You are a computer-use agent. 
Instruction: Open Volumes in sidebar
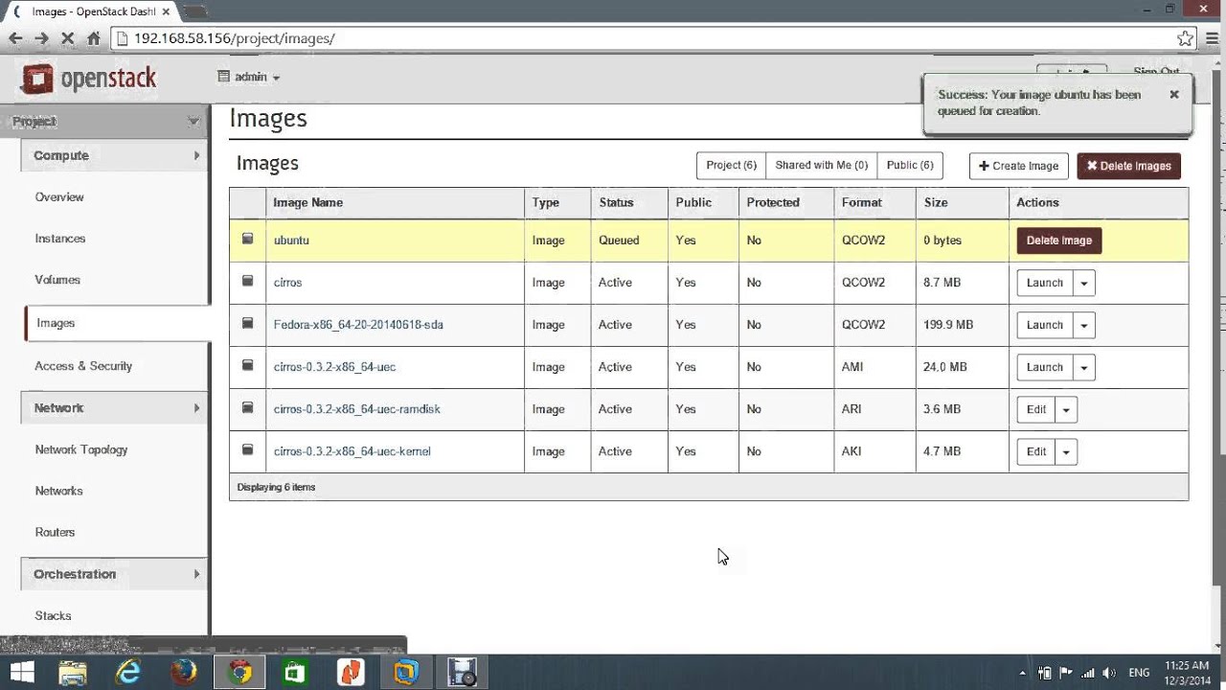[x=57, y=280]
